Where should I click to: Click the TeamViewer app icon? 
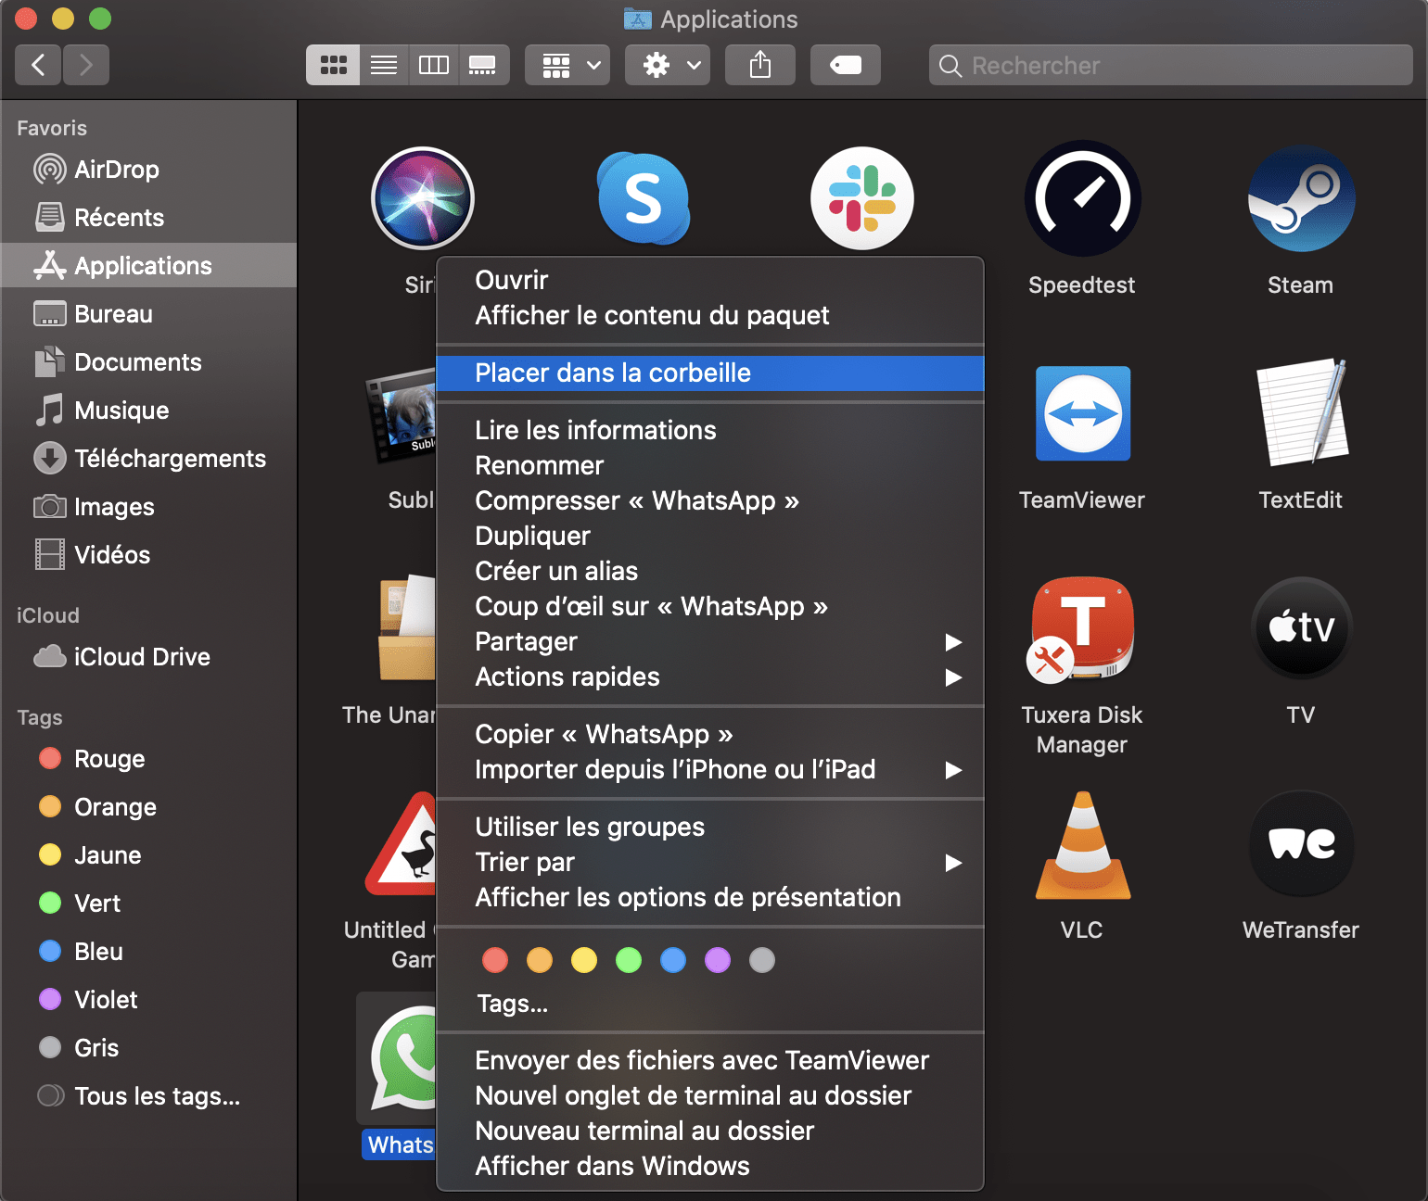point(1082,413)
